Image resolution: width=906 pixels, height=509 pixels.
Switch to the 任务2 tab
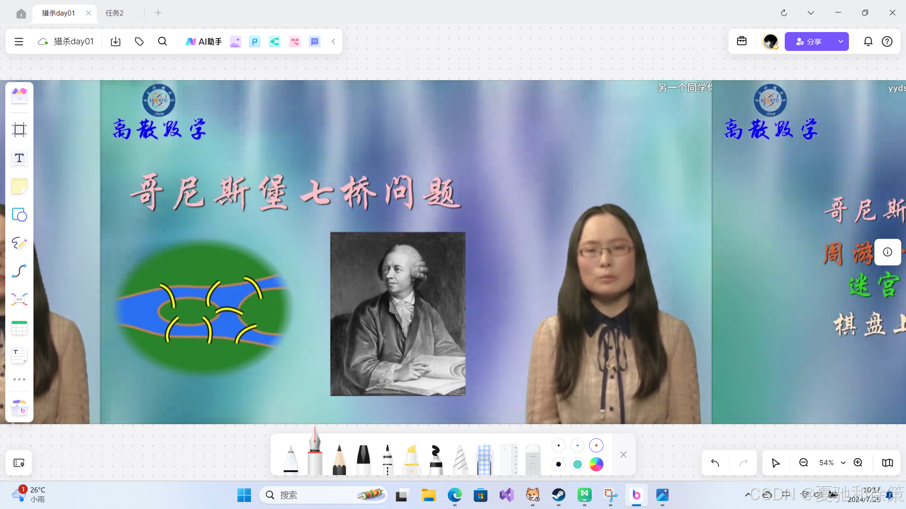click(x=115, y=13)
